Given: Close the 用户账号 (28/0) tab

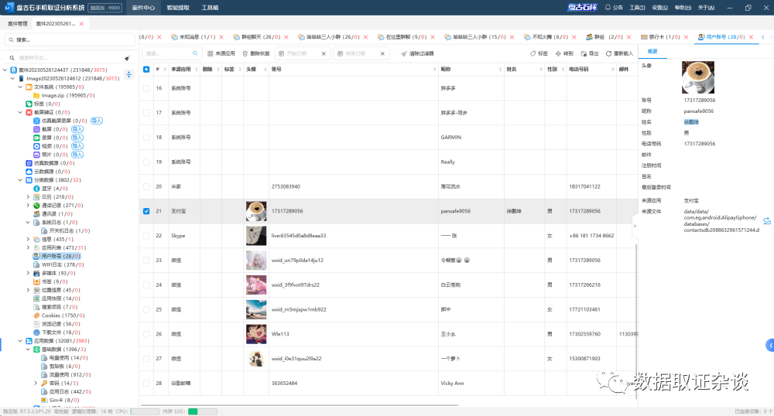Looking at the screenshot, I should pos(752,37).
